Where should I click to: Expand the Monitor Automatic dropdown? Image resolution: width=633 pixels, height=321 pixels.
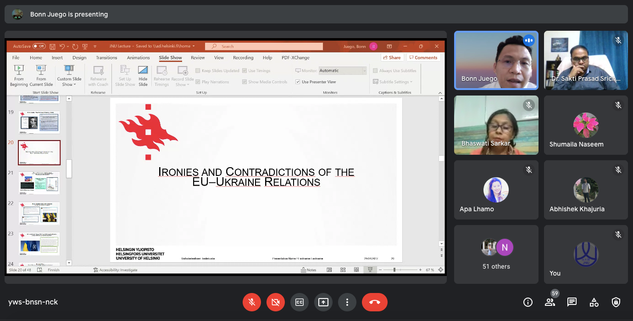365,71
